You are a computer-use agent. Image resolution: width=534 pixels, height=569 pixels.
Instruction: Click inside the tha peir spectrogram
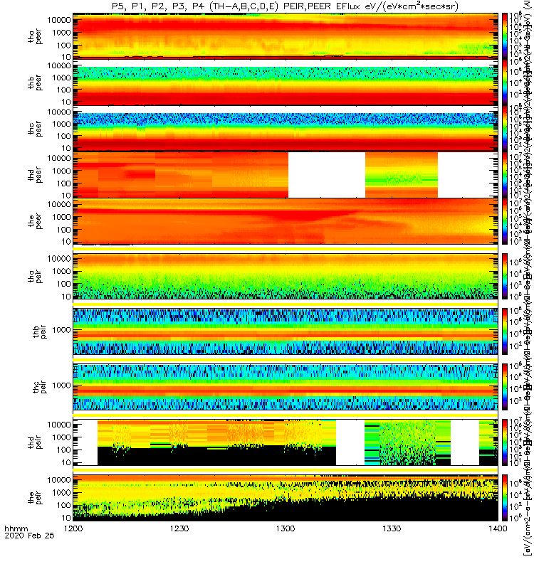[286, 276]
